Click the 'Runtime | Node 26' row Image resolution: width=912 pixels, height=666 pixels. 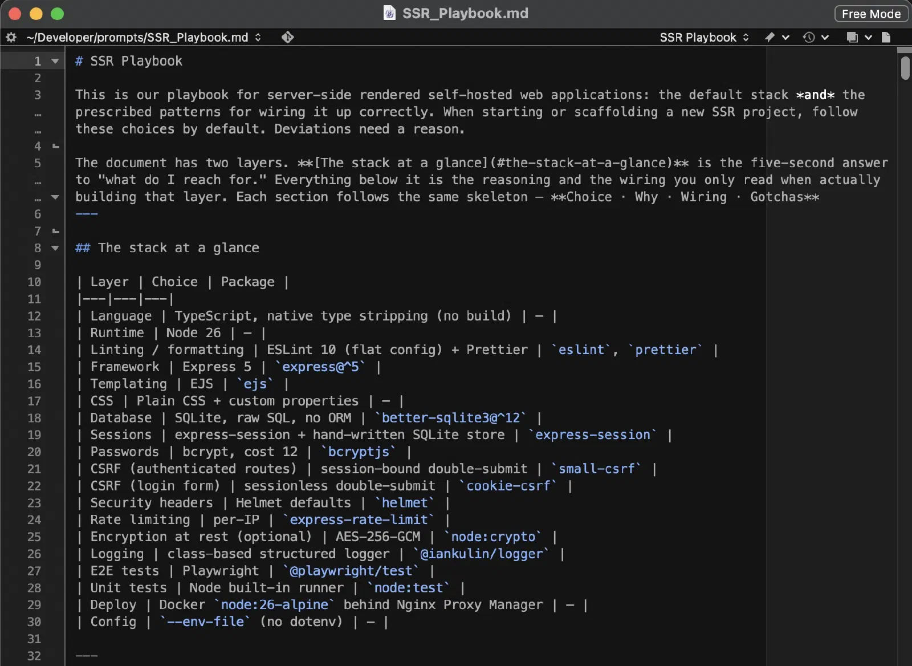pos(170,333)
